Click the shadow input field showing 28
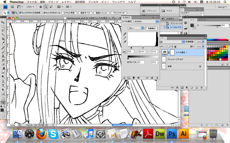 pos(131,52)
